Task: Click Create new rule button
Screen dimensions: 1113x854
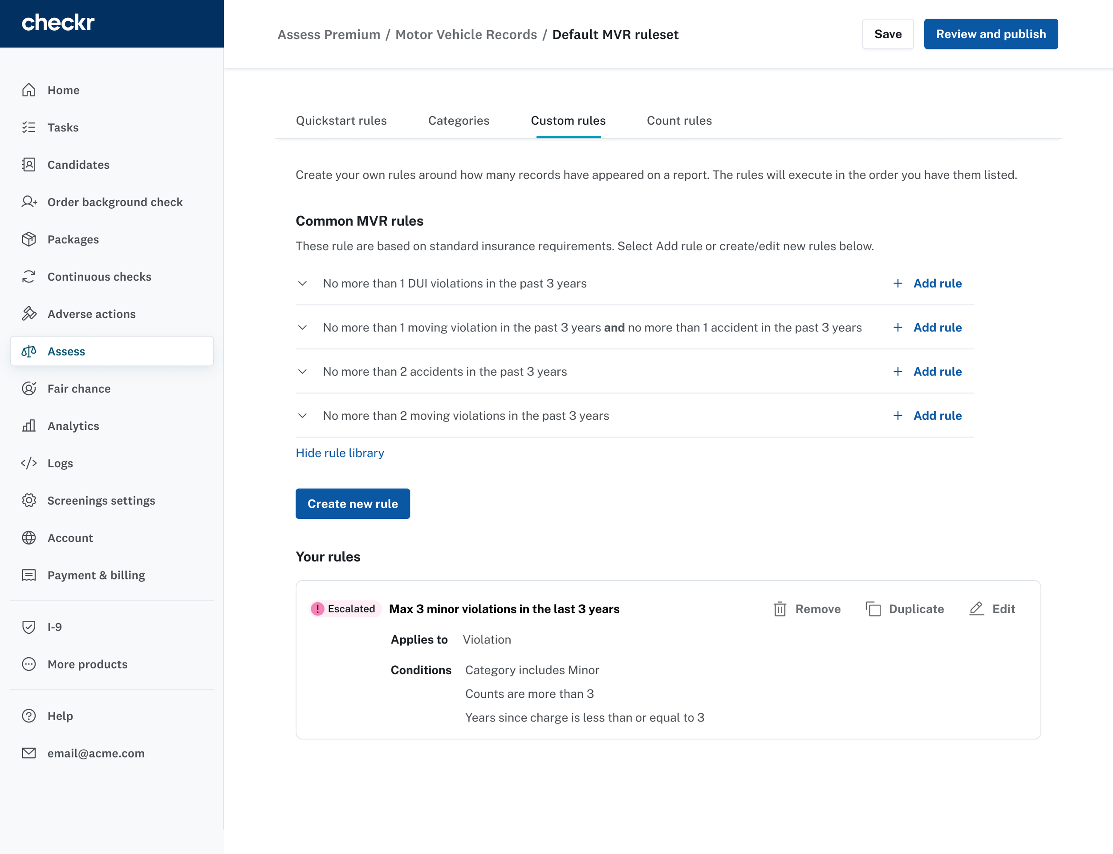Action: (352, 504)
